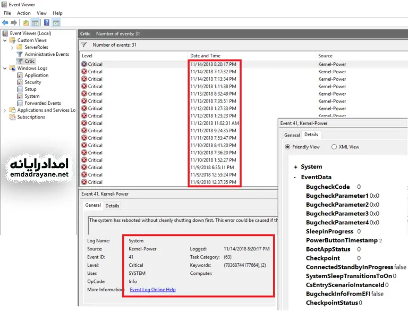The height and width of the screenshot is (311, 408).
Task: Click the Applications and Services Logs folder icon
Action: (12, 110)
